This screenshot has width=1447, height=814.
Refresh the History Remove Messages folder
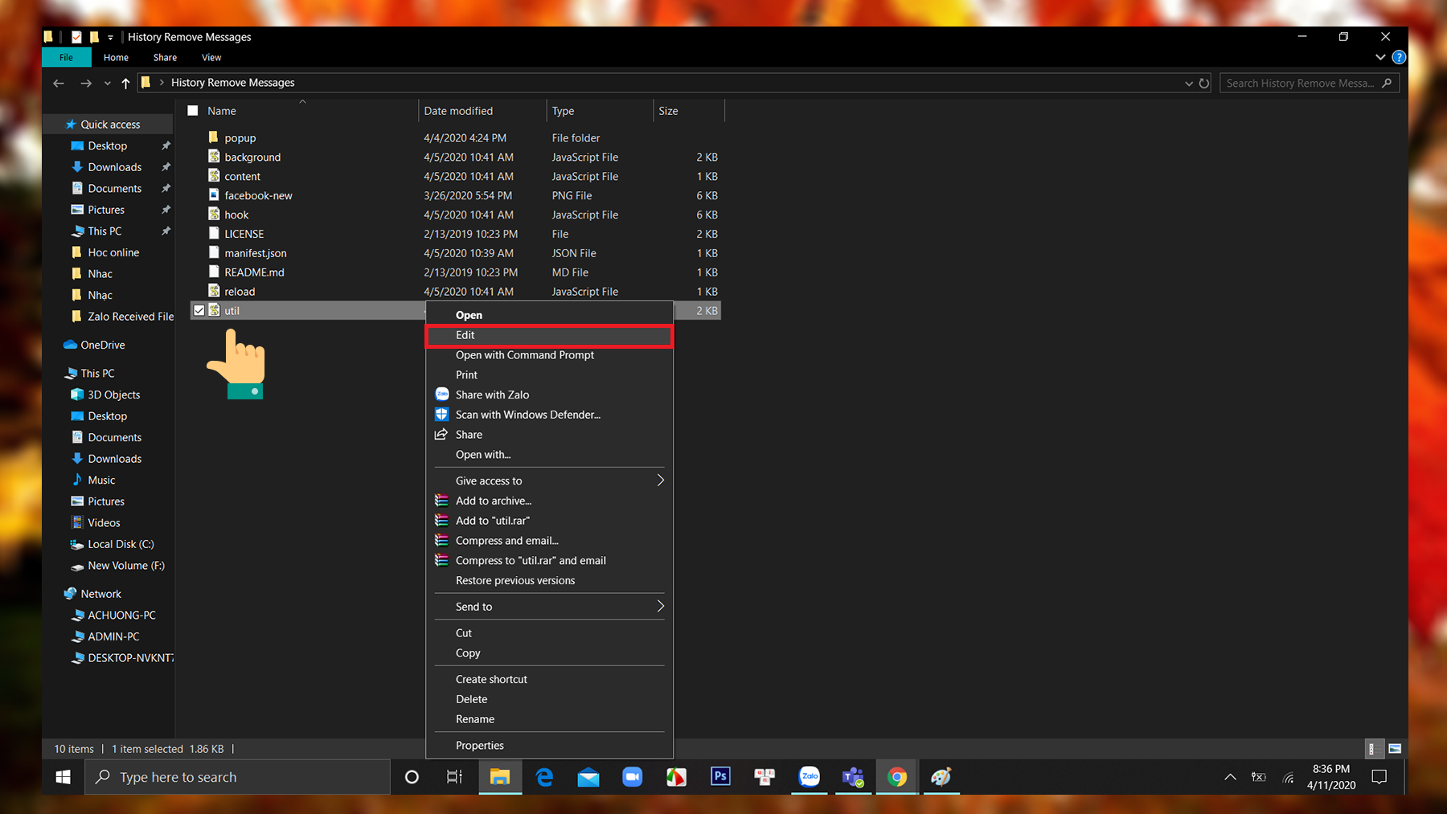[1203, 83]
